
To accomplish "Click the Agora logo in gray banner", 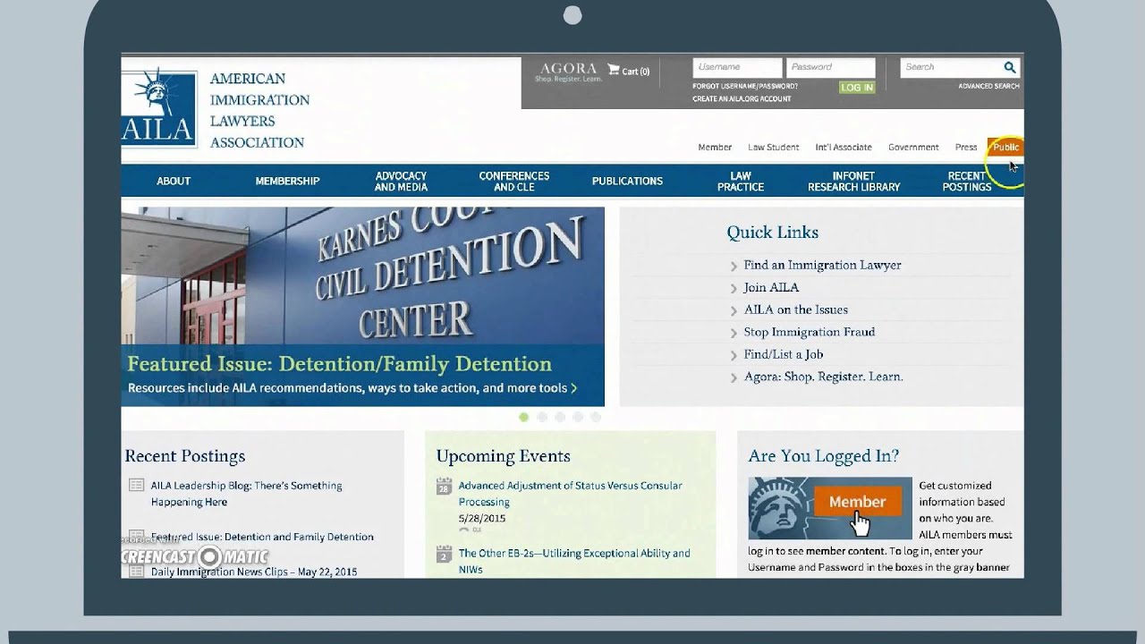I will pos(568,72).
